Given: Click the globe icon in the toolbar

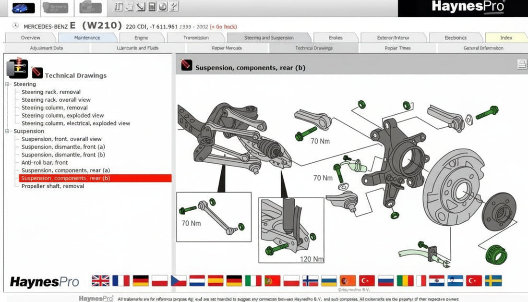Looking at the screenshot, I should (163, 6).
